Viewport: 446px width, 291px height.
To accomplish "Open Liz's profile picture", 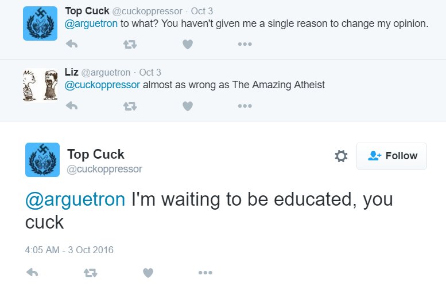I will tap(40, 85).
